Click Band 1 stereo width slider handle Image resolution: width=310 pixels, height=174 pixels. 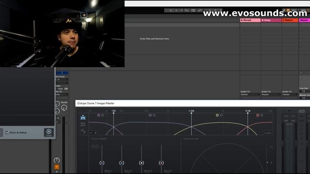(102, 163)
